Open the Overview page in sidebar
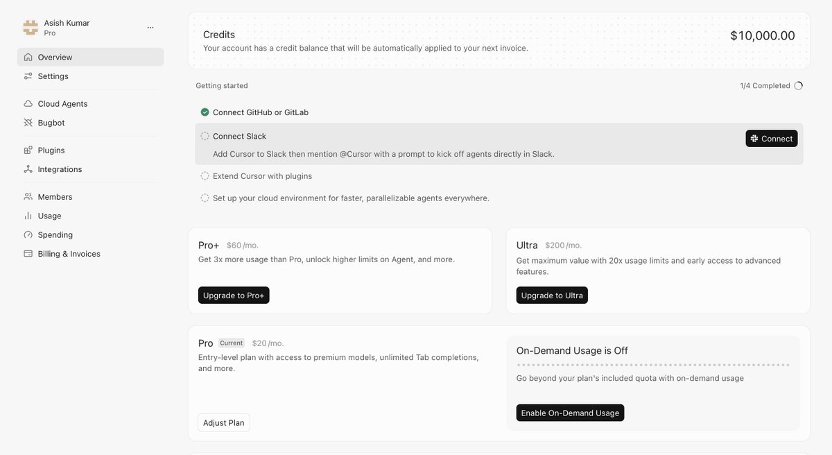The image size is (832, 455). 91,57
